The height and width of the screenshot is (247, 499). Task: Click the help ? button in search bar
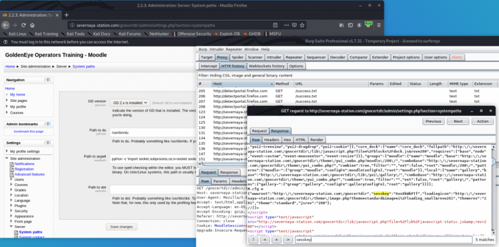click(253, 240)
